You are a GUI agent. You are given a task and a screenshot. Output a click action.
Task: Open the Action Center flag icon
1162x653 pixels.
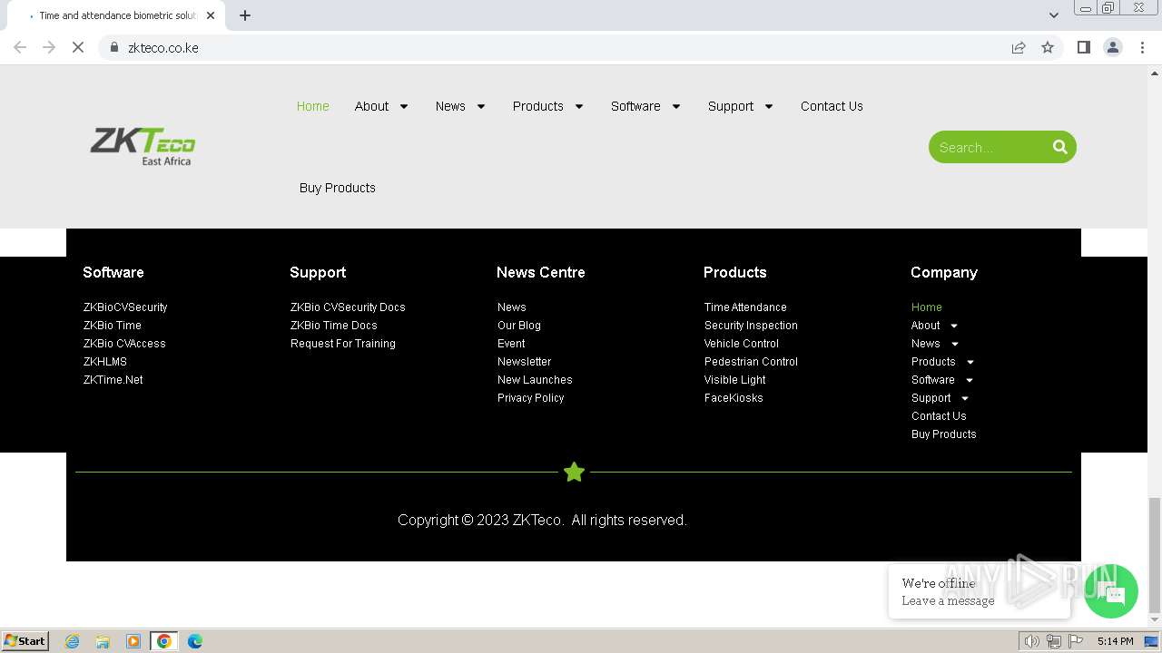click(x=1076, y=641)
